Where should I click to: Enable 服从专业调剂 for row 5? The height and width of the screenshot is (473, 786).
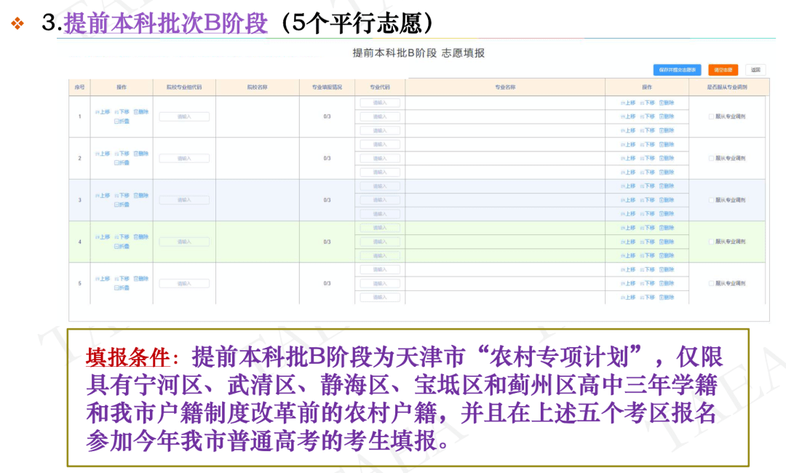[x=711, y=283]
